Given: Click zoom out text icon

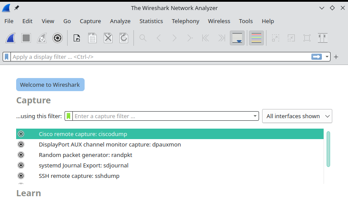Looking at the screenshot, I should tap(291, 38).
